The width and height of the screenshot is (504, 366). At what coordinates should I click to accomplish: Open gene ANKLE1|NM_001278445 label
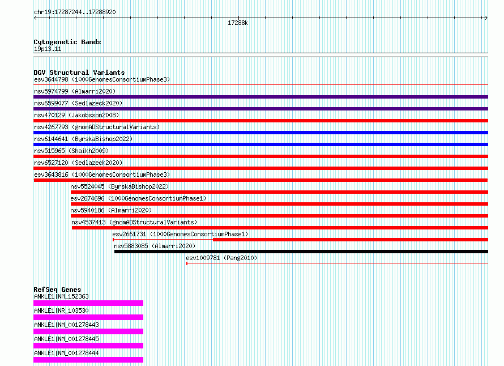[66, 339]
